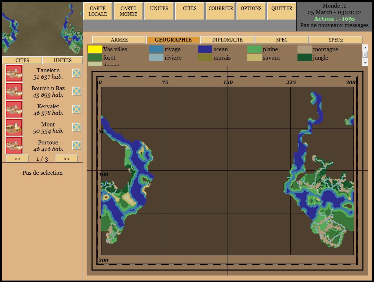374x282 pixels.
Task: Click the montagne color swatch
Action: click(305, 49)
